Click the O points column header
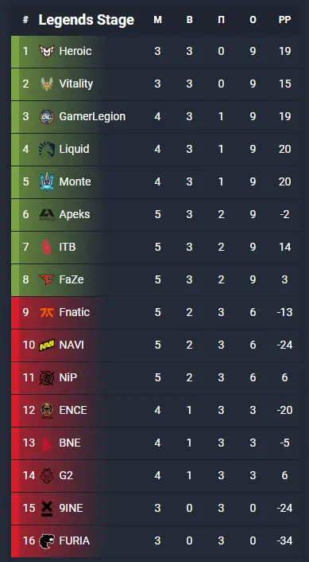 253,20
